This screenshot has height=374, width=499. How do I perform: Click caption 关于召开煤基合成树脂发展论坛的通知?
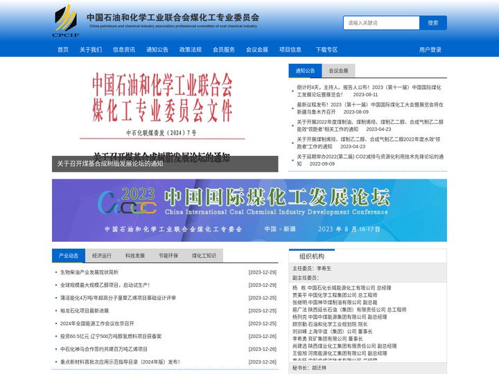pyautogui.click(x=110, y=163)
